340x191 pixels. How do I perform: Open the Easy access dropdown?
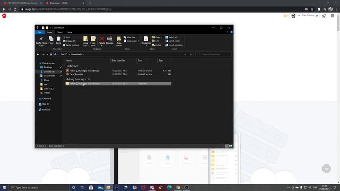pyautogui.click(x=131, y=41)
